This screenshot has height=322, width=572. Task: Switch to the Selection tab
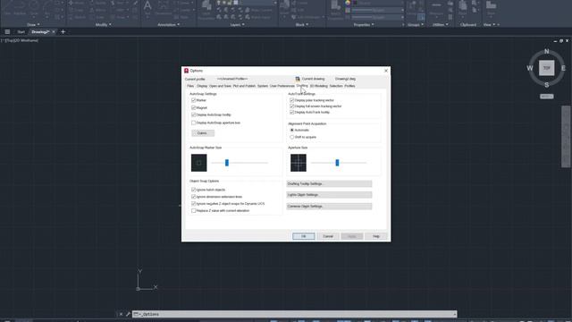pyautogui.click(x=336, y=86)
